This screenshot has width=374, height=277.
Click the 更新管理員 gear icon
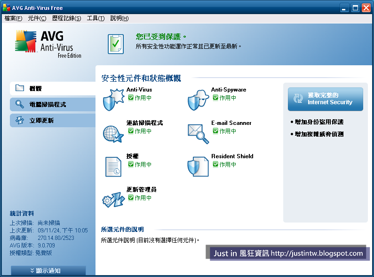(x=113, y=200)
